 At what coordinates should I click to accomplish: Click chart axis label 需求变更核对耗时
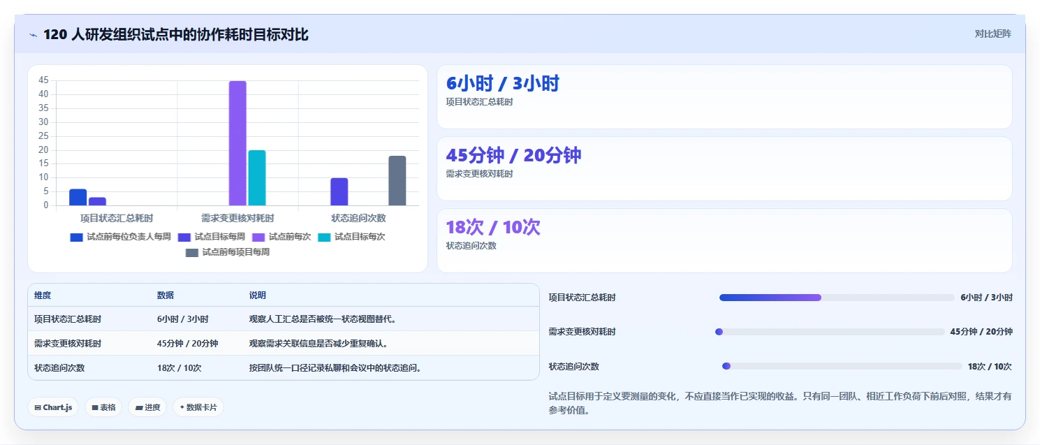tap(237, 219)
